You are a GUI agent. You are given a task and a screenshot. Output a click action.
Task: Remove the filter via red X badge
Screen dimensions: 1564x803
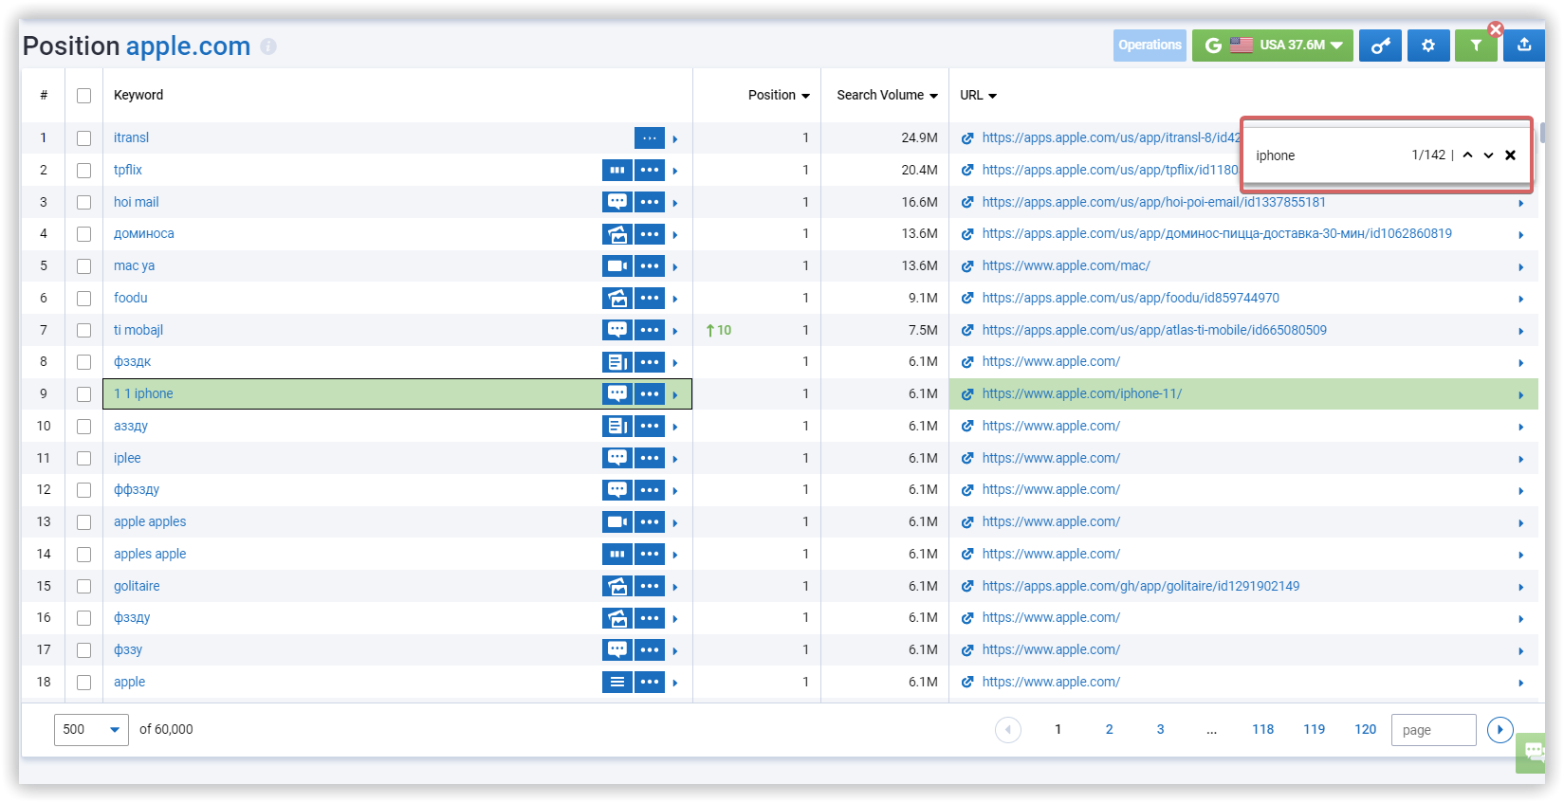tap(1496, 29)
